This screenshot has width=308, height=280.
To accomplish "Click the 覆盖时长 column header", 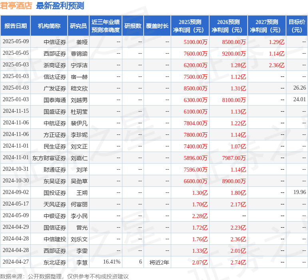I will coord(157,26).
